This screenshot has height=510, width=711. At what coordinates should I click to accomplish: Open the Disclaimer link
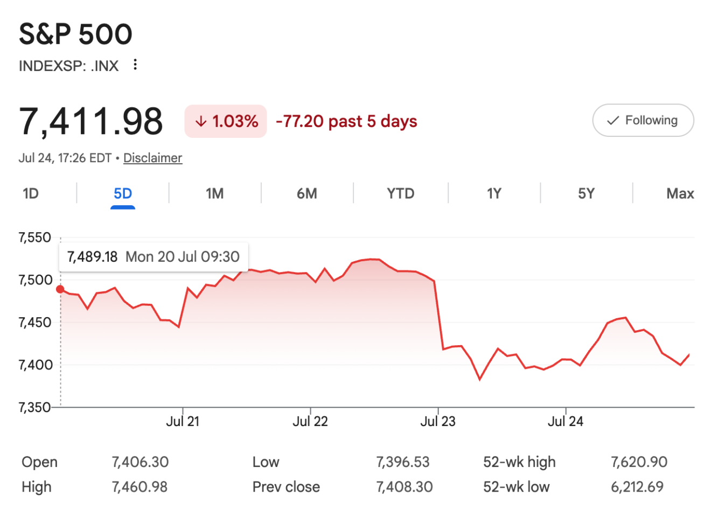153,158
